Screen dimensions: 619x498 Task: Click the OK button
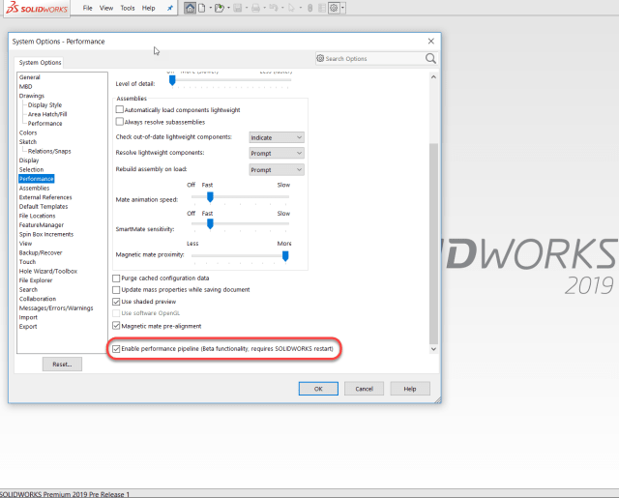click(318, 389)
